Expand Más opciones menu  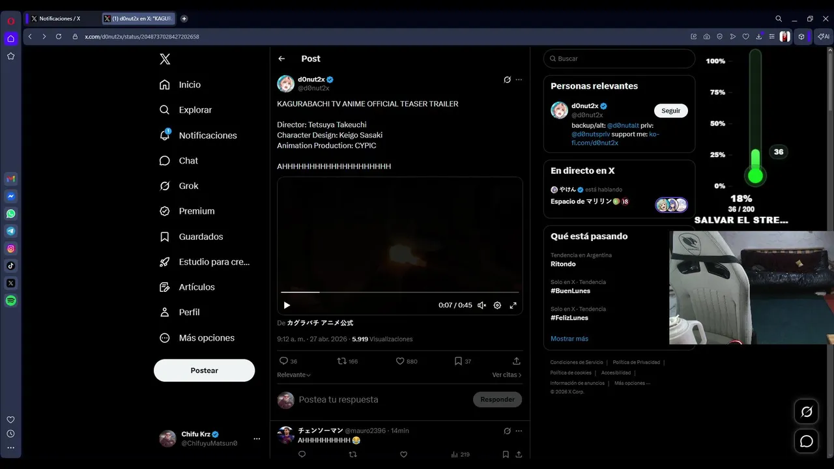click(x=197, y=338)
